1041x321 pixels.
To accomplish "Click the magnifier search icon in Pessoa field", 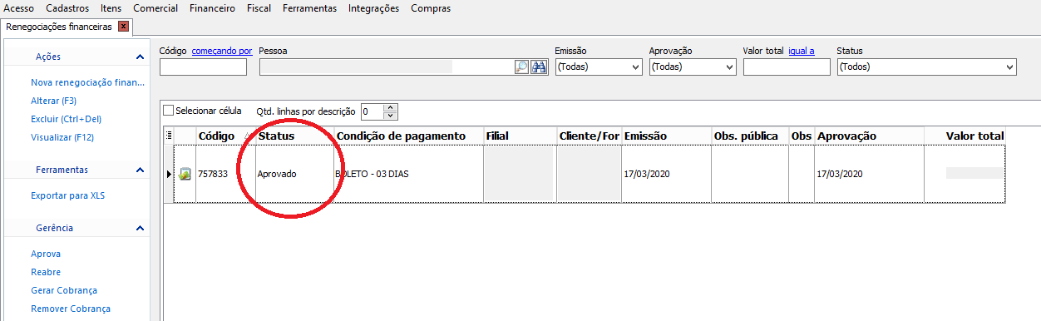I will pos(521,67).
